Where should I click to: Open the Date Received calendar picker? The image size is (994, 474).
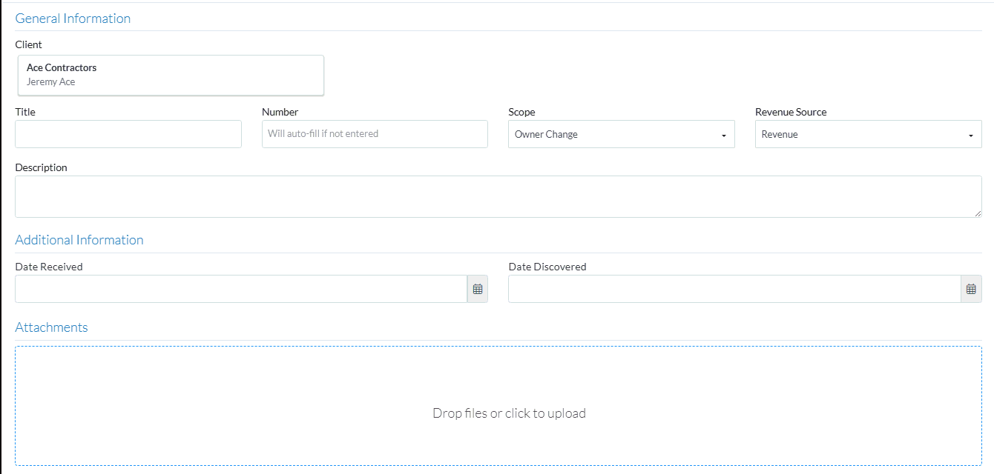point(478,289)
